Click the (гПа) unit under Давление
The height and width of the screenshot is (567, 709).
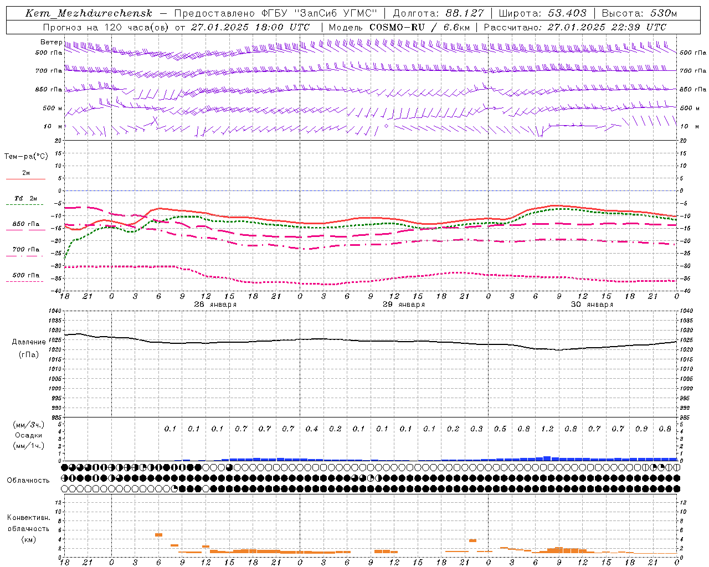click(x=29, y=355)
